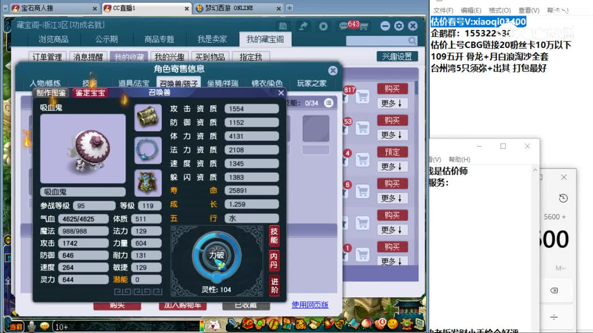Click 购买 for the 817-badge item
The height and width of the screenshot is (333, 593).
(x=392, y=89)
